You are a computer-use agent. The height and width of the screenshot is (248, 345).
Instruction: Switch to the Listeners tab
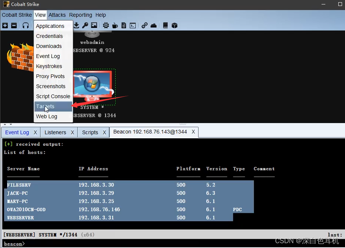coord(55,132)
